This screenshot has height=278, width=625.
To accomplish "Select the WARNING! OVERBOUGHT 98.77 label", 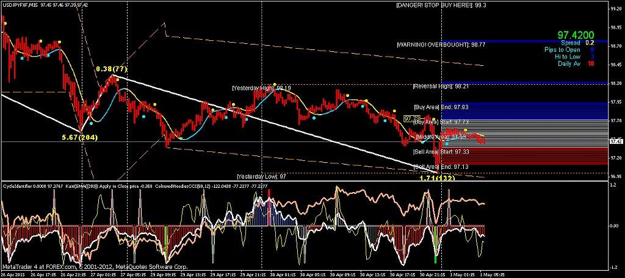I will tap(441, 45).
